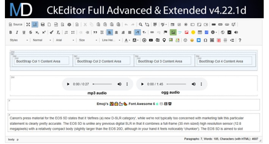Play the mp3 audio clip
Image resolution: width=269 pixels, height=144 pixels.
pyautogui.click(x=68, y=84)
